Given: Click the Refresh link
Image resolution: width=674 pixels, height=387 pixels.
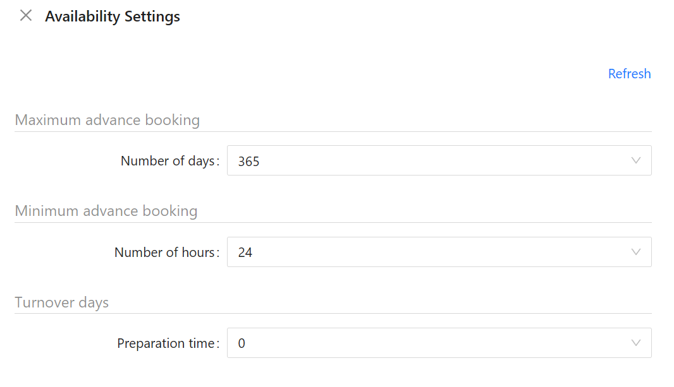Looking at the screenshot, I should coord(629,74).
